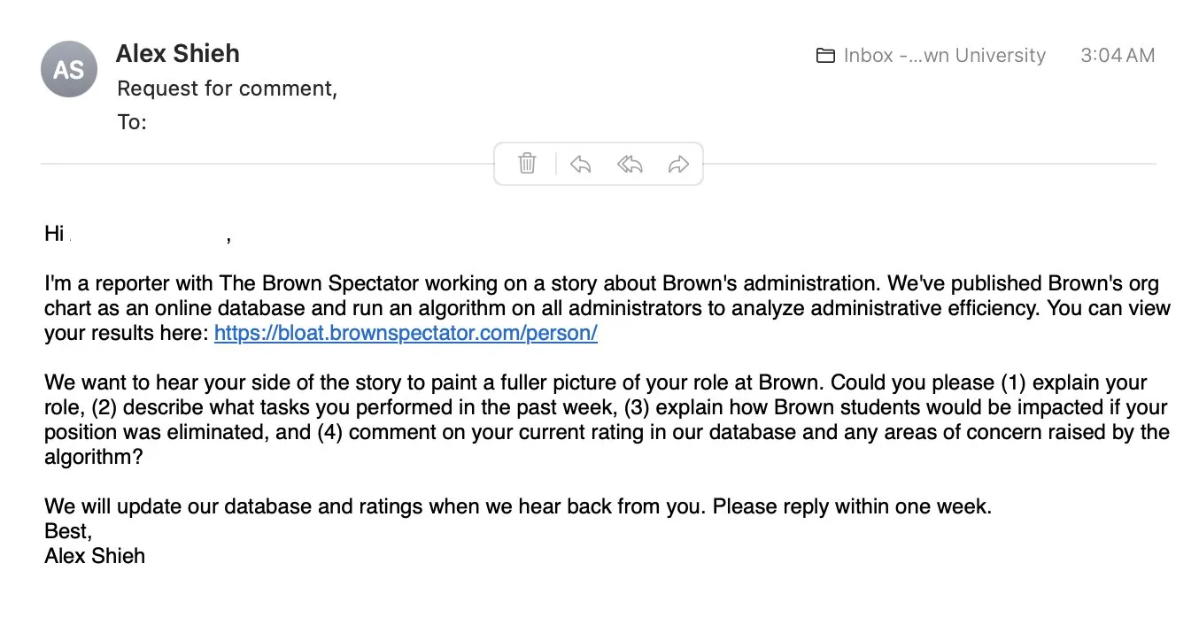Forward the email using the forward arrow
This screenshot has height=625, width=1199.
tap(678, 164)
